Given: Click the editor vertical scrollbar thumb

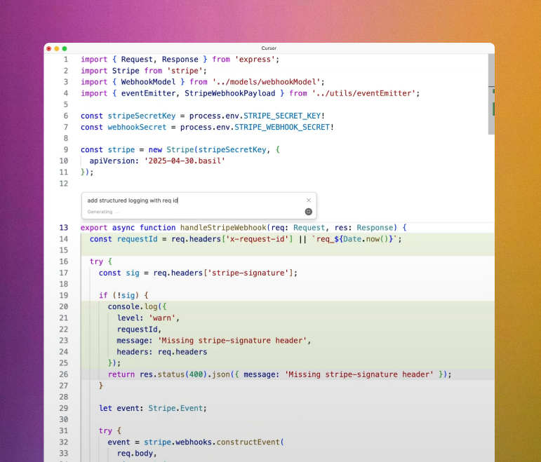Looking at the screenshot, I should pos(491,94).
